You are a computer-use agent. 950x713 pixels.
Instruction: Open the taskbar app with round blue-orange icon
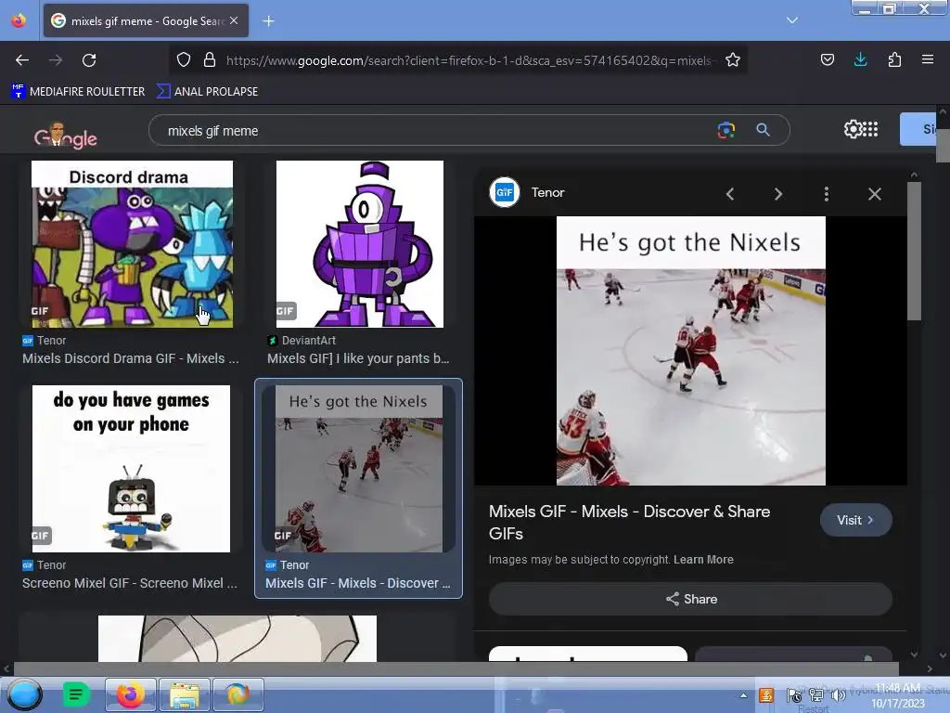pos(238,694)
